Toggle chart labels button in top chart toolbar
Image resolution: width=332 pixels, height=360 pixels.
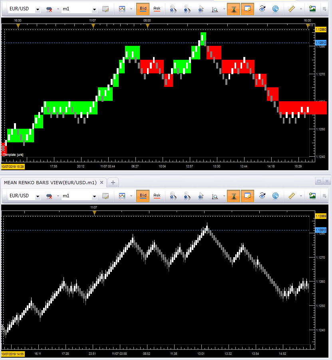click(x=247, y=9)
